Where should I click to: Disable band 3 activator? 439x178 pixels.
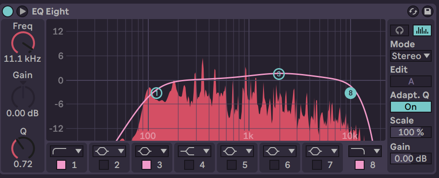point(146,165)
